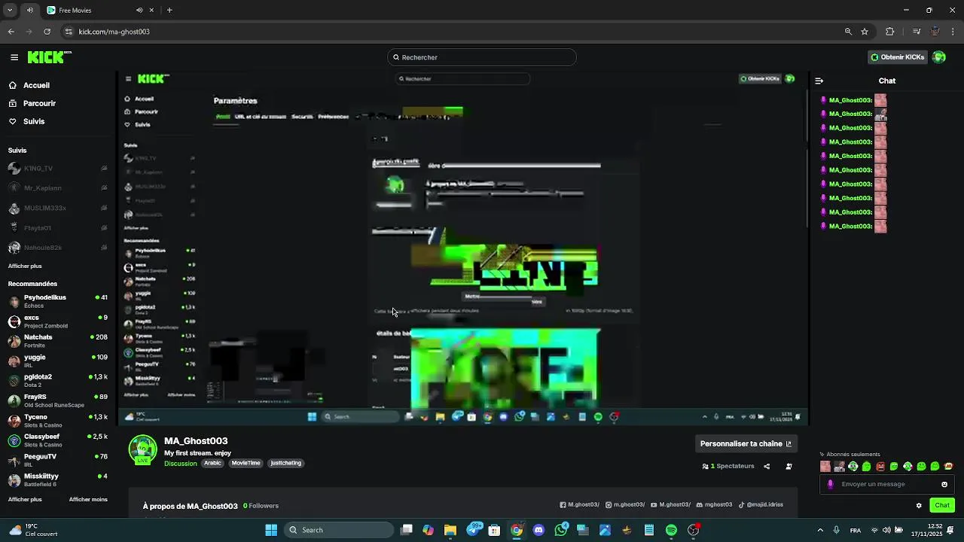Open the emoji picker in chat
Image resolution: width=964 pixels, height=542 pixels.
coord(944,484)
